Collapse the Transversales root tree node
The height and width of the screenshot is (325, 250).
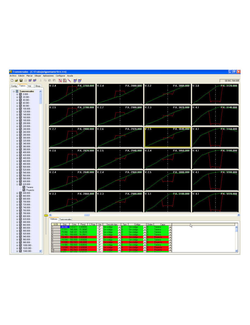coord(14,91)
